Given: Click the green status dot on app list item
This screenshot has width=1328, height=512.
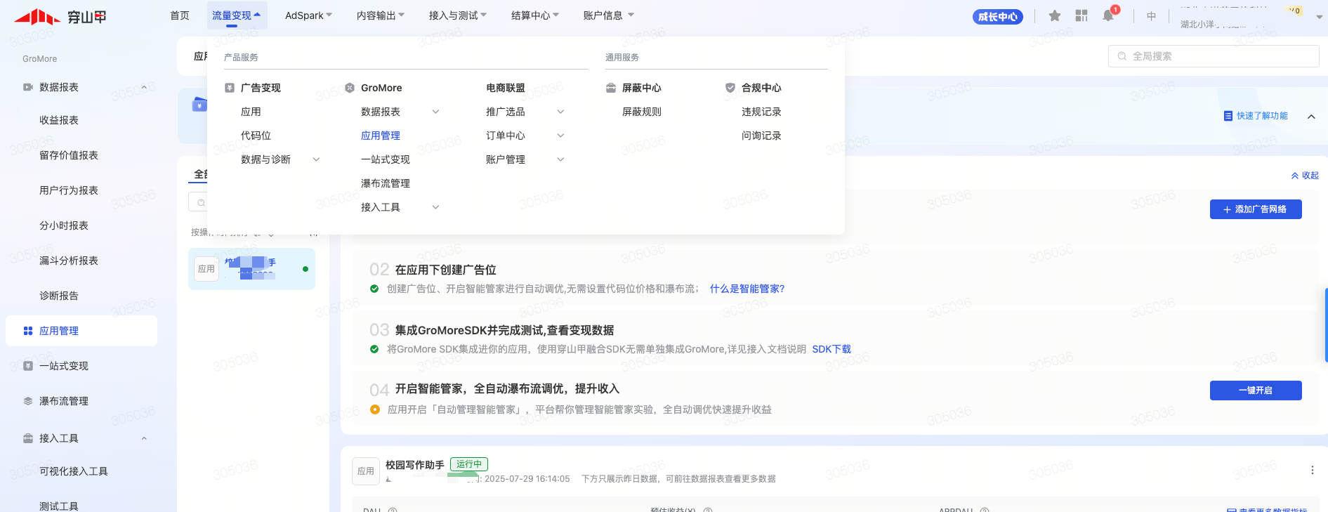Looking at the screenshot, I should [305, 269].
